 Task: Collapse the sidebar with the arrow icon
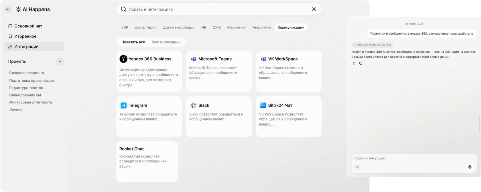[x=8, y=9]
